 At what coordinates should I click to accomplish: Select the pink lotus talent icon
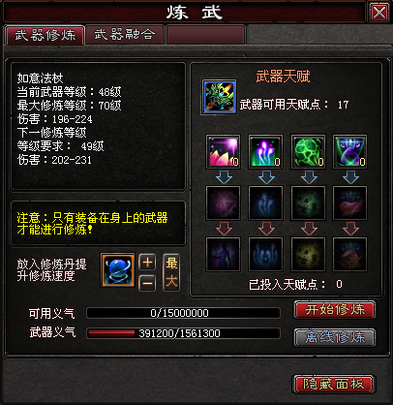(223, 152)
